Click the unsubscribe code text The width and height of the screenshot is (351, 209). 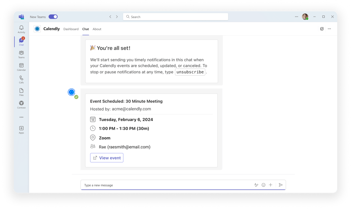(x=190, y=72)
